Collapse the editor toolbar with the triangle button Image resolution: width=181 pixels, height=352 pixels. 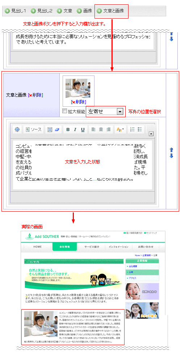(x=151, y=134)
